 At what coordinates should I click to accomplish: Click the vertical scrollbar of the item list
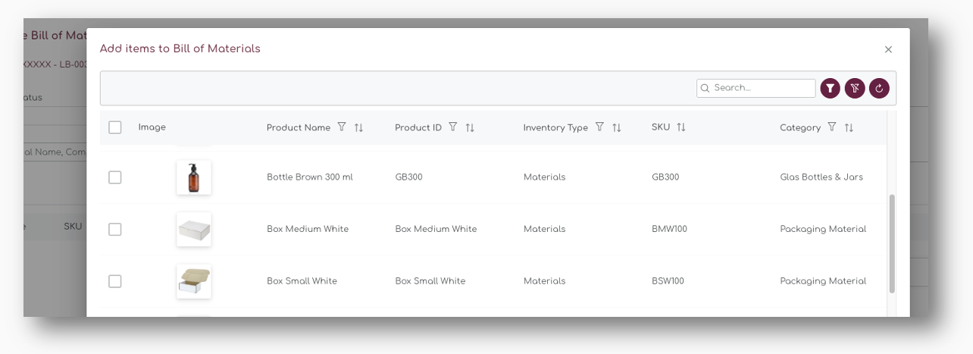[x=892, y=243]
